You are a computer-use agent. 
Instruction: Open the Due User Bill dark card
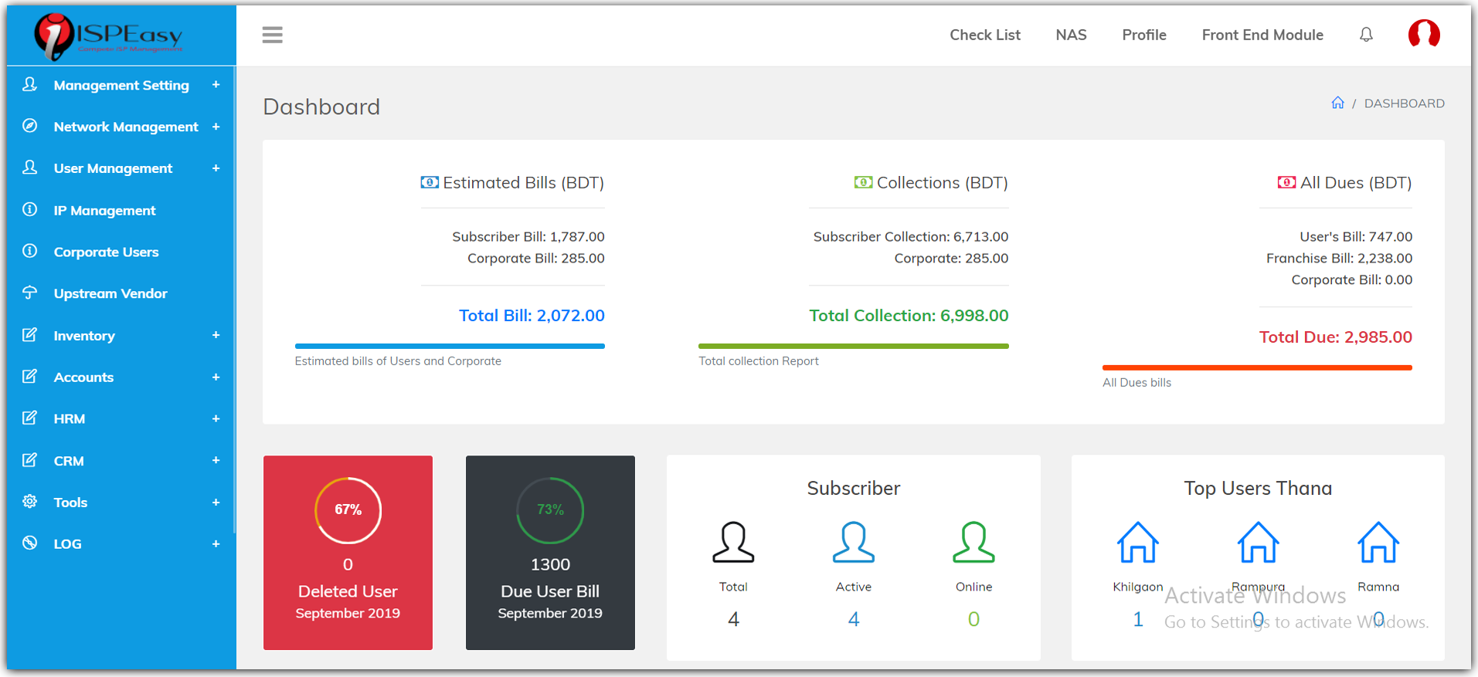point(550,553)
